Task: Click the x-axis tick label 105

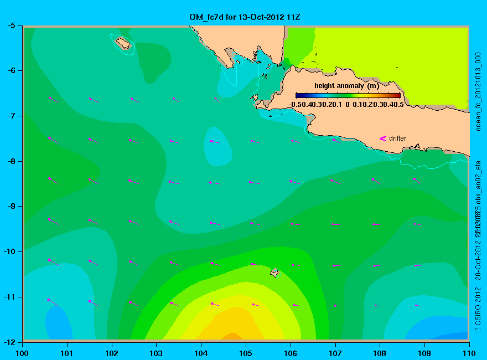Action: [246, 353]
